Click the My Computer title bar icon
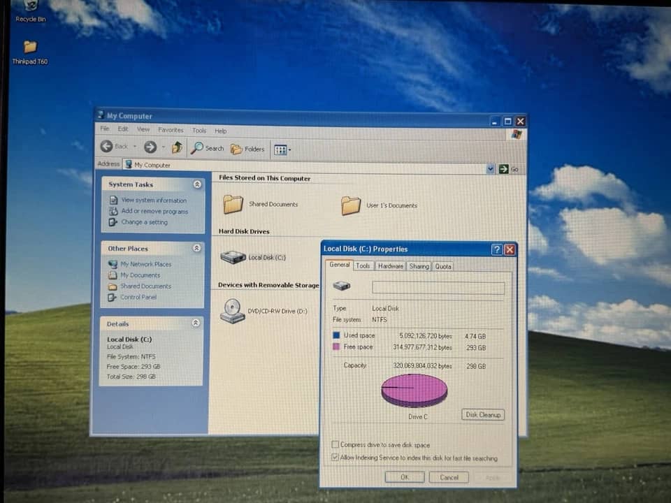The height and width of the screenshot is (503, 671). tap(101, 115)
